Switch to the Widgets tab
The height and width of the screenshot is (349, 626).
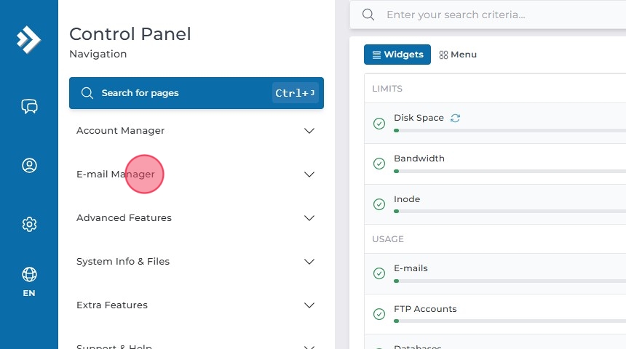click(397, 55)
